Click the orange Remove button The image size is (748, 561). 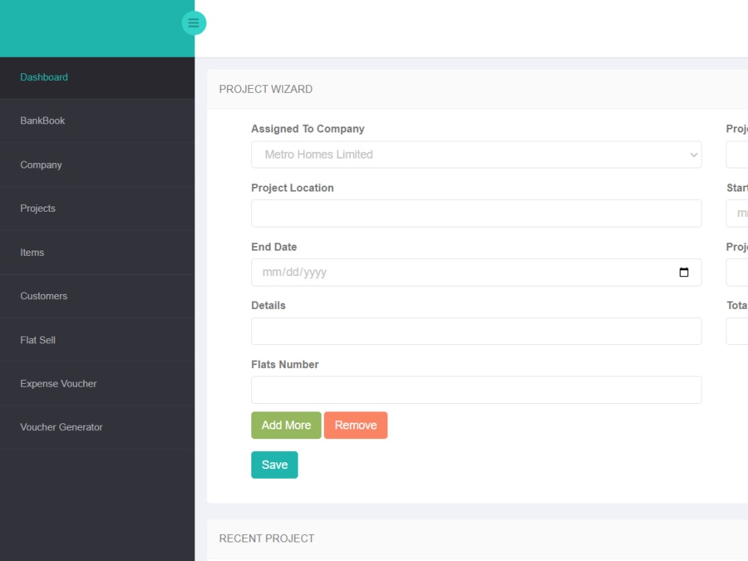pos(355,425)
